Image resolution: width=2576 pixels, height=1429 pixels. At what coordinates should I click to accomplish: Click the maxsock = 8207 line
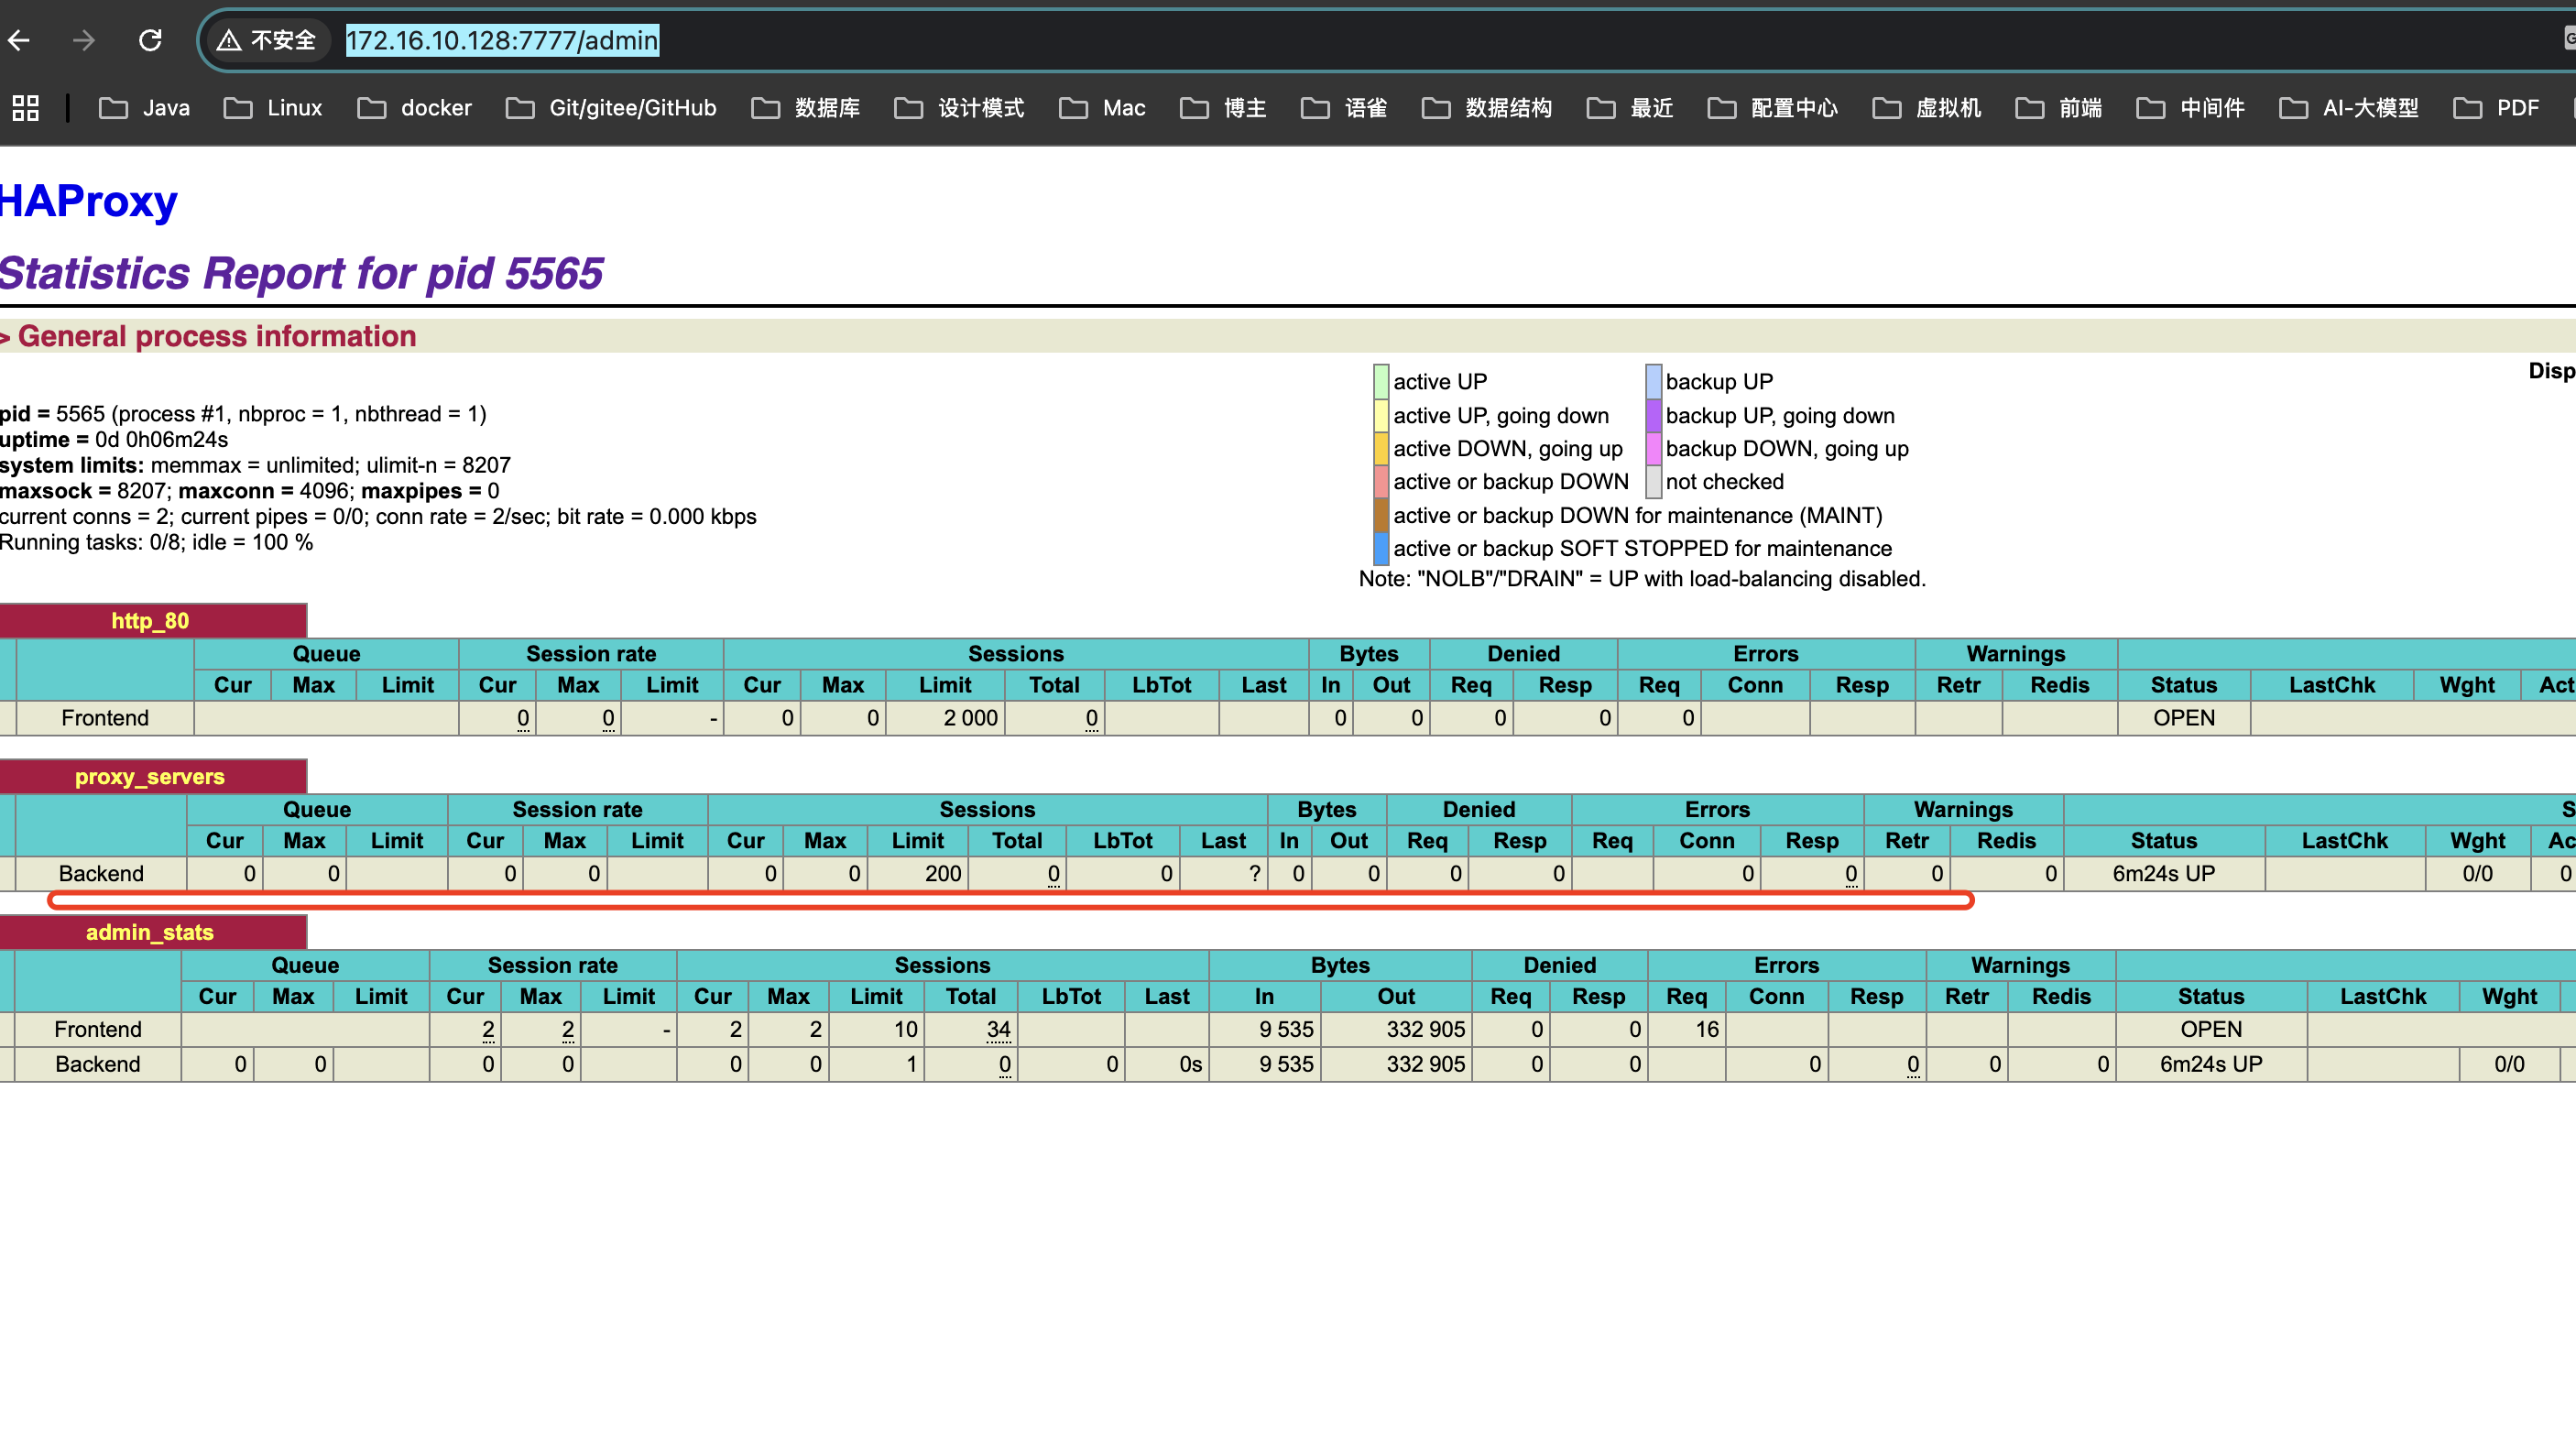[250, 491]
